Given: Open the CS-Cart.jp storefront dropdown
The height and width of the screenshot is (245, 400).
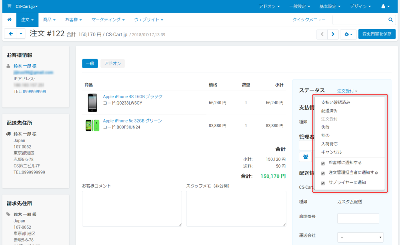Looking at the screenshot, I should click(x=26, y=6).
